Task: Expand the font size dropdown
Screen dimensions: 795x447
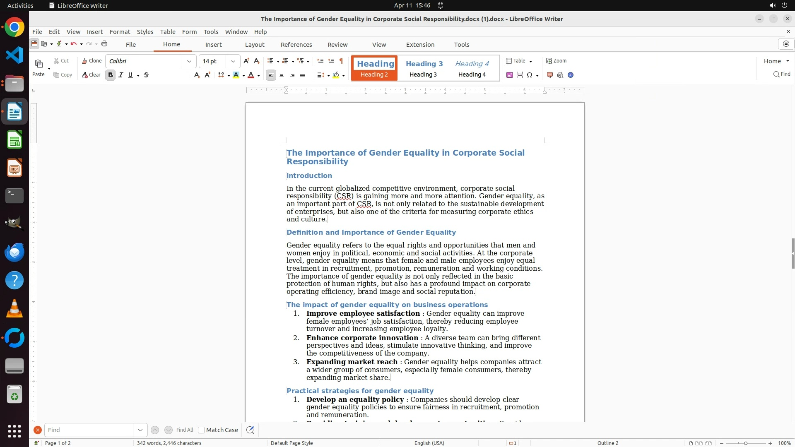Action: (233, 61)
